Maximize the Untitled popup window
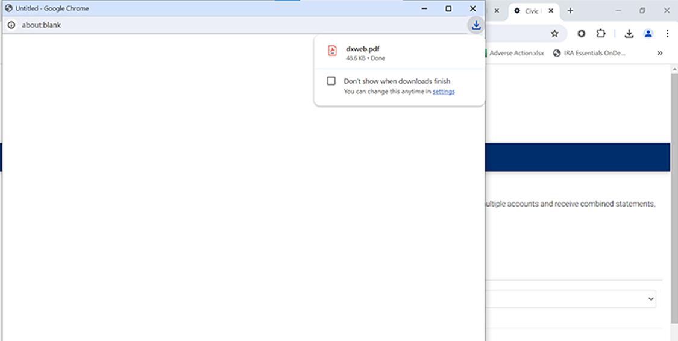 pos(449,8)
